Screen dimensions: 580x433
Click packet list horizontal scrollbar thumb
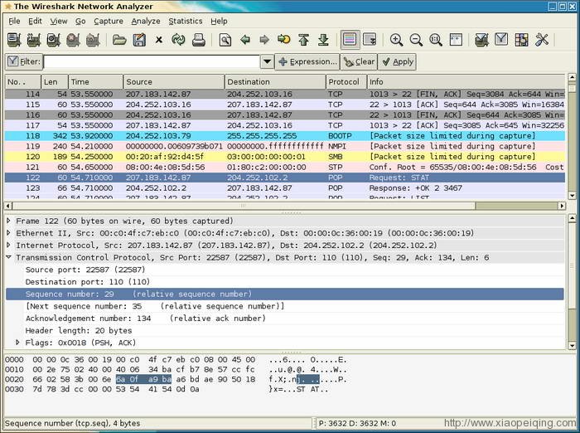click(x=244, y=206)
